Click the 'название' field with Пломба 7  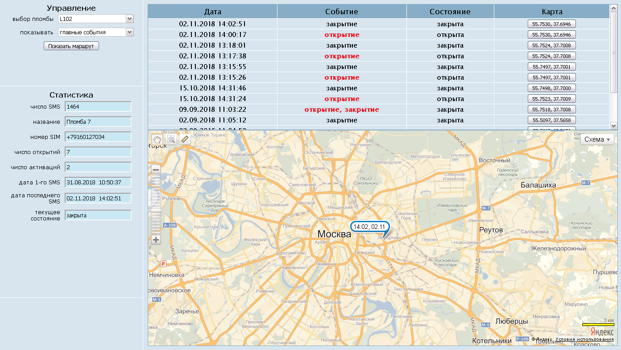[x=98, y=122]
